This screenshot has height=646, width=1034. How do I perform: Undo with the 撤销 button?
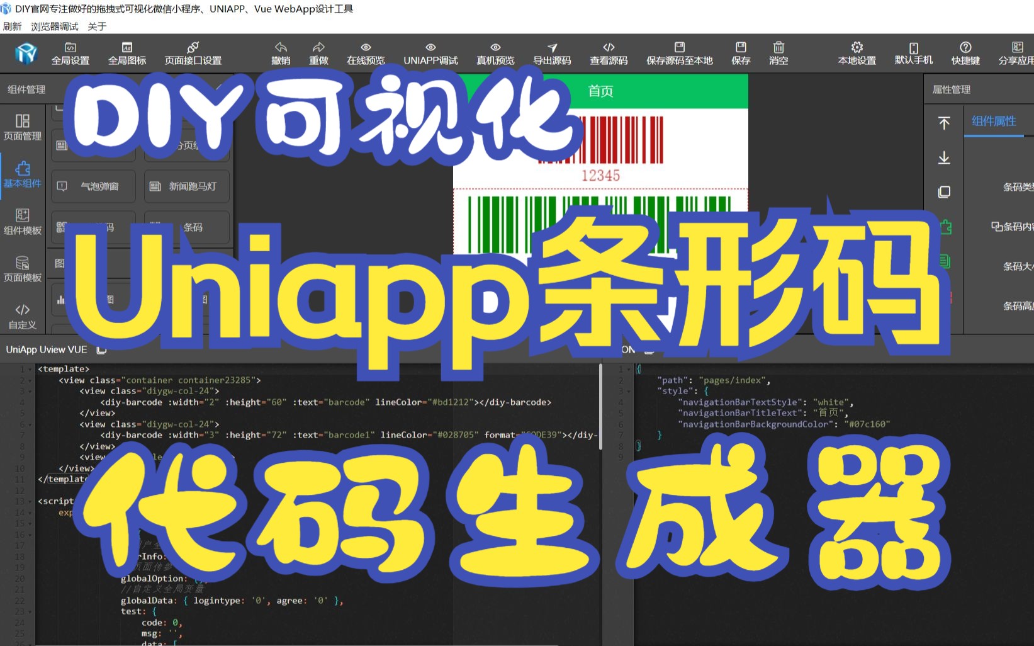[x=281, y=54]
